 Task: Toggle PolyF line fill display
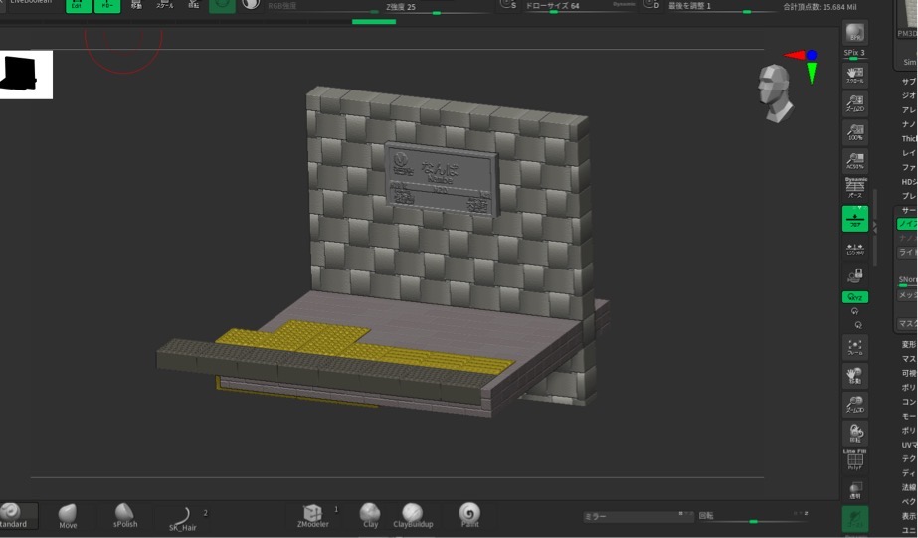854,460
